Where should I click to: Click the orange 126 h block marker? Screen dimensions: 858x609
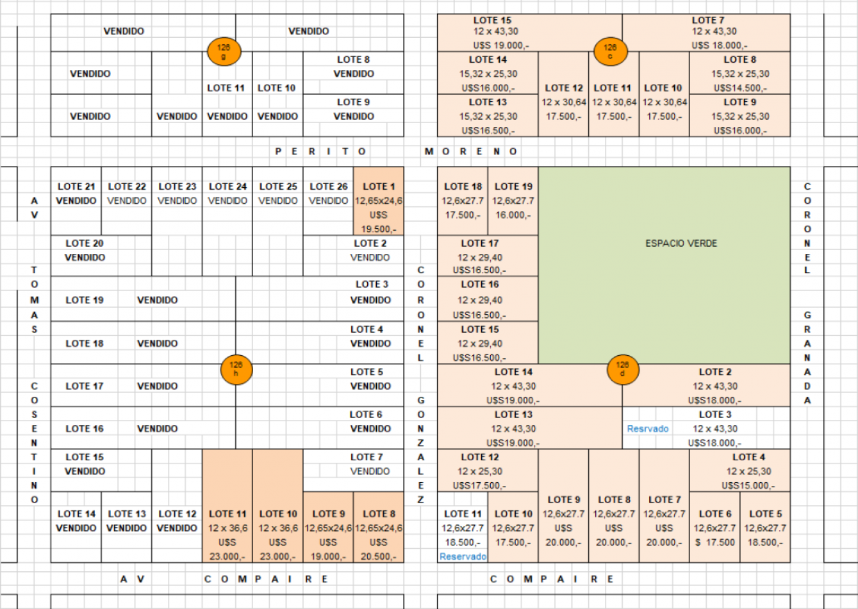[x=236, y=369]
